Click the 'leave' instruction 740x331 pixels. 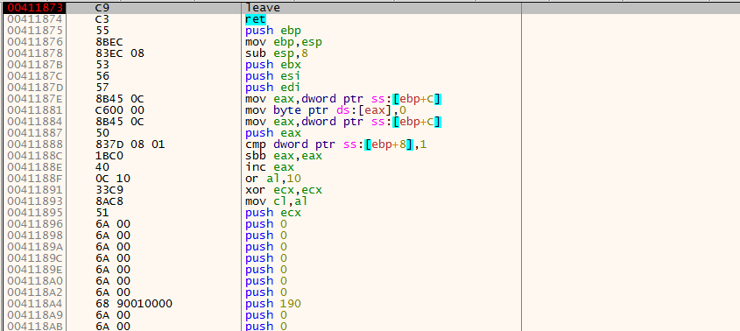click(263, 8)
